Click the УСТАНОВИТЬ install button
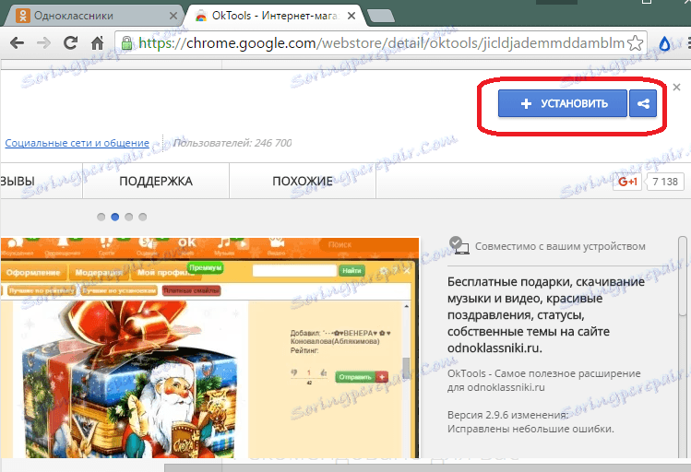691x472 pixels. [563, 103]
